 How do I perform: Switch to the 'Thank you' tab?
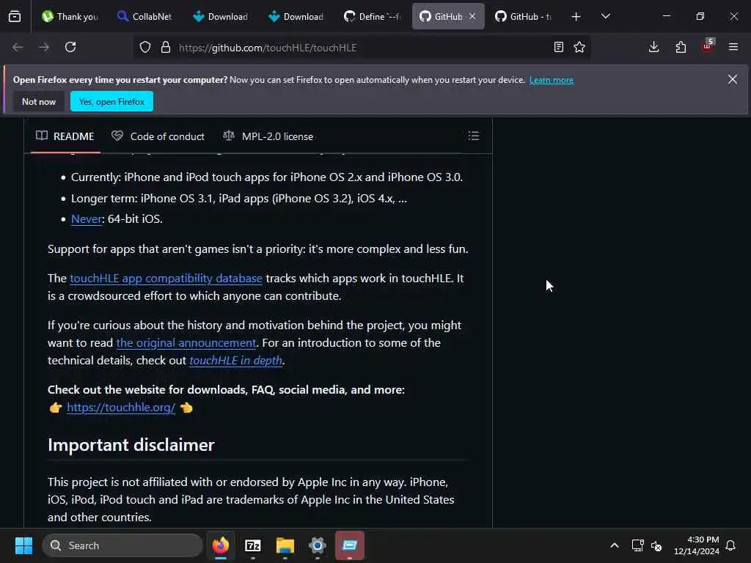(x=70, y=16)
